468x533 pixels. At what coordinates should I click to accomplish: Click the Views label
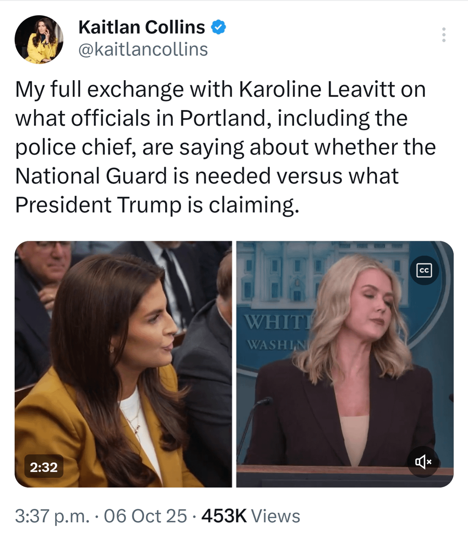(276, 516)
